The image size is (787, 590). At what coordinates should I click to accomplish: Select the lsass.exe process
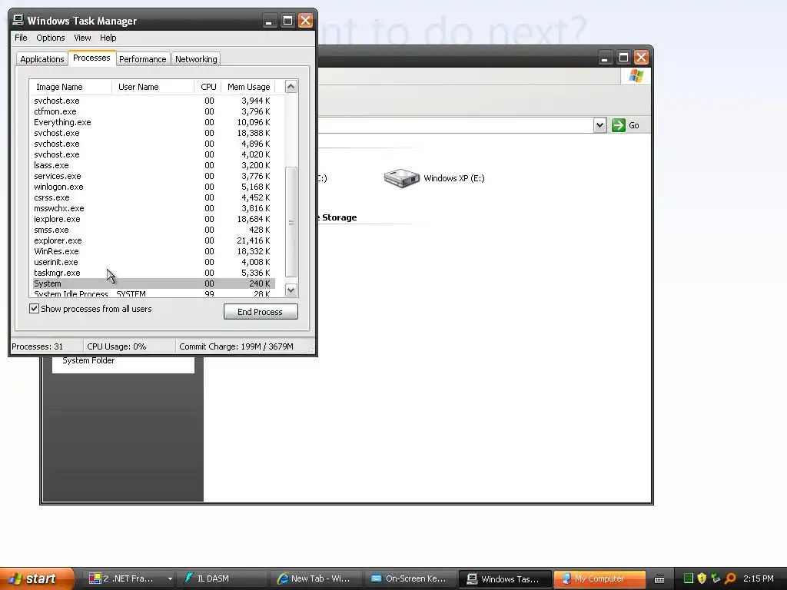154,165
